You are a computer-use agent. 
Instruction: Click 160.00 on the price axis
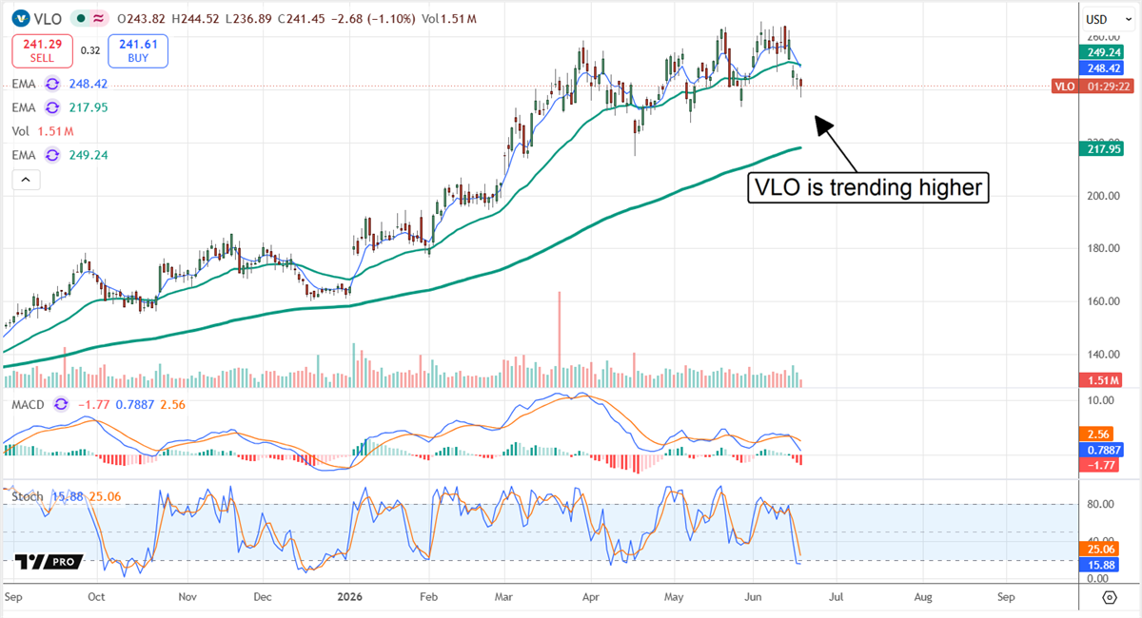tap(1105, 301)
